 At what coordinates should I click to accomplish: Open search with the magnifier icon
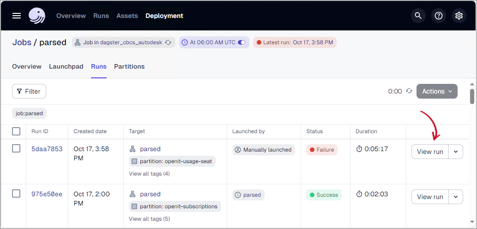point(418,16)
